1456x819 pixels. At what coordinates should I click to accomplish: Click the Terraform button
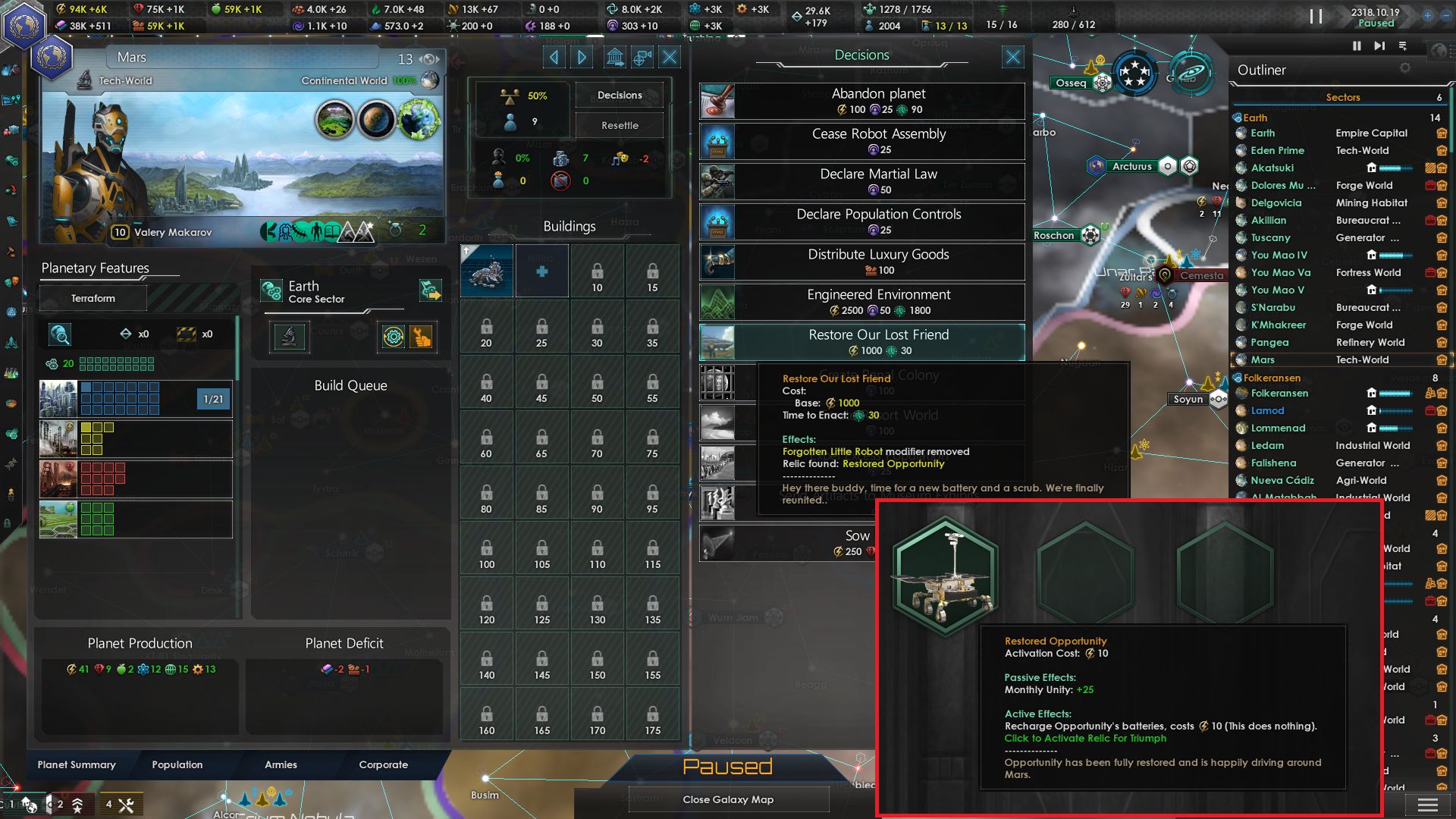93,298
